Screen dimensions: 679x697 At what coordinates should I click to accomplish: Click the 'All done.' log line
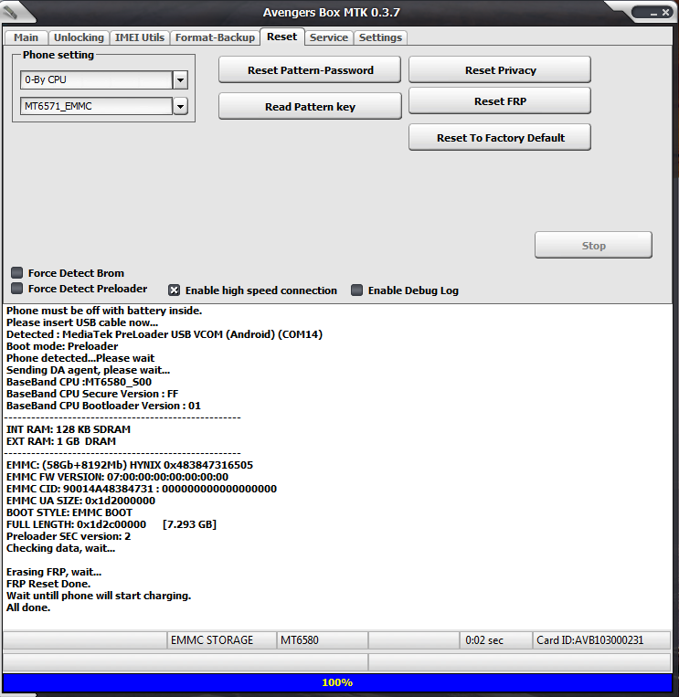point(28,607)
